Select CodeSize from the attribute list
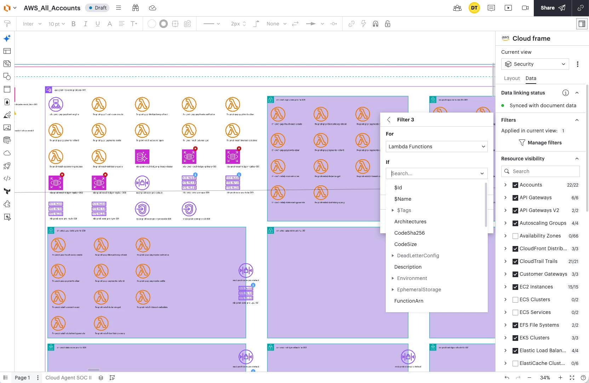This screenshot has width=589, height=383. pyautogui.click(x=405, y=244)
